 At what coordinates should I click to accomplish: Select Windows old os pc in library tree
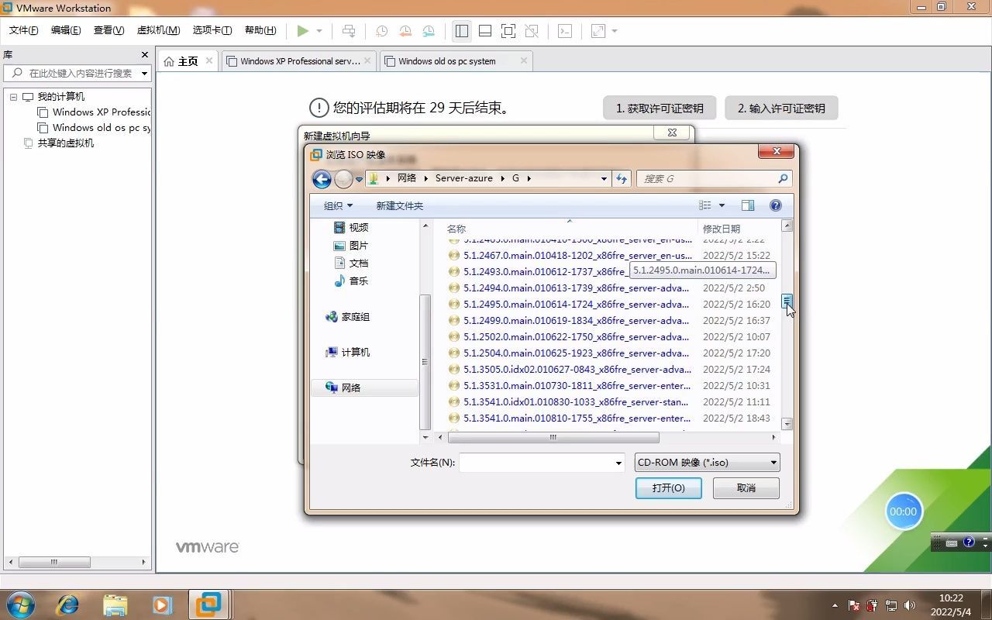(94, 128)
